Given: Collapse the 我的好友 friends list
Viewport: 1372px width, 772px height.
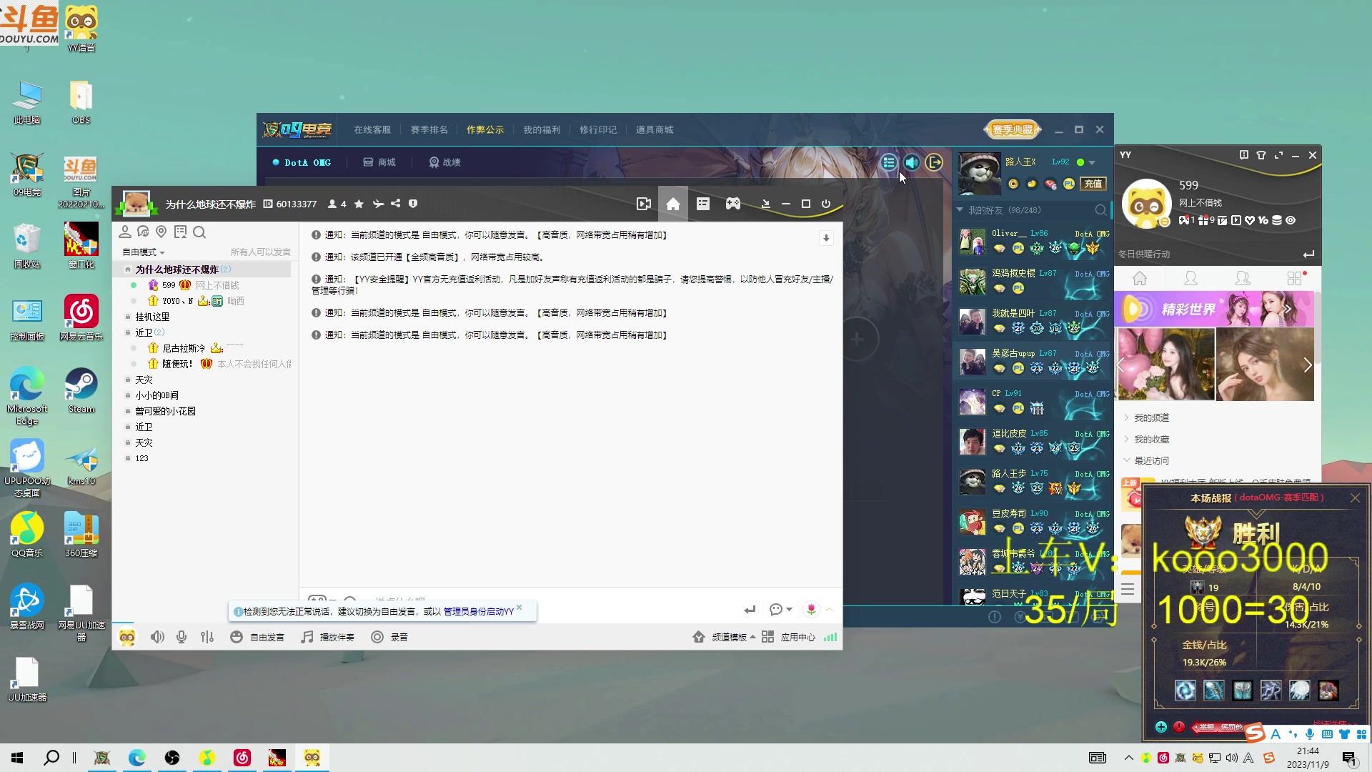Looking at the screenshot, I should pyautogui.click(x=960, y=210).
